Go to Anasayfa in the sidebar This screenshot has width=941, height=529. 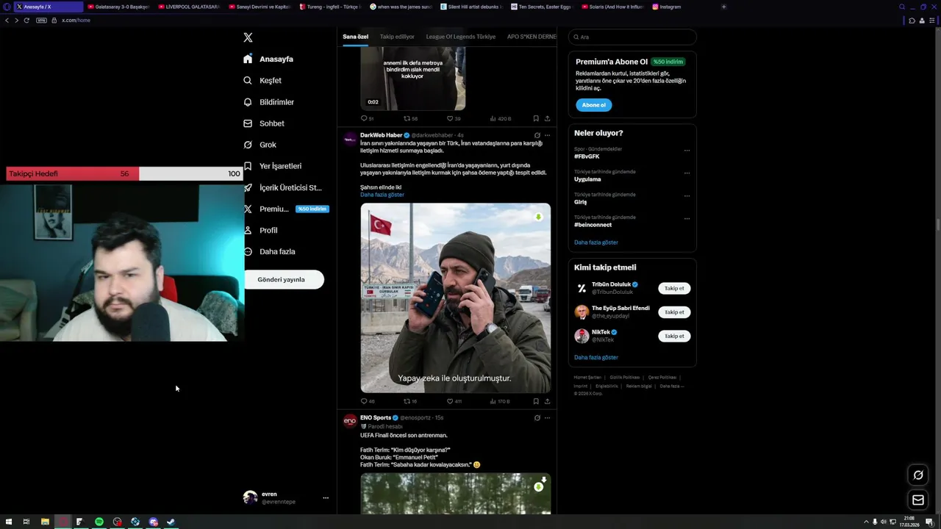[x=268, y=59]
